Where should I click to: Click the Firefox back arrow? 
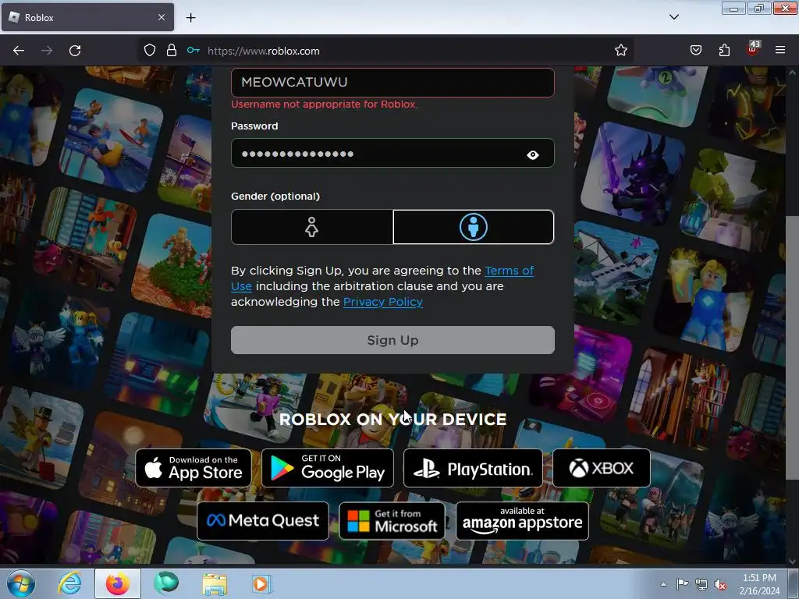(x=19, y=51)
